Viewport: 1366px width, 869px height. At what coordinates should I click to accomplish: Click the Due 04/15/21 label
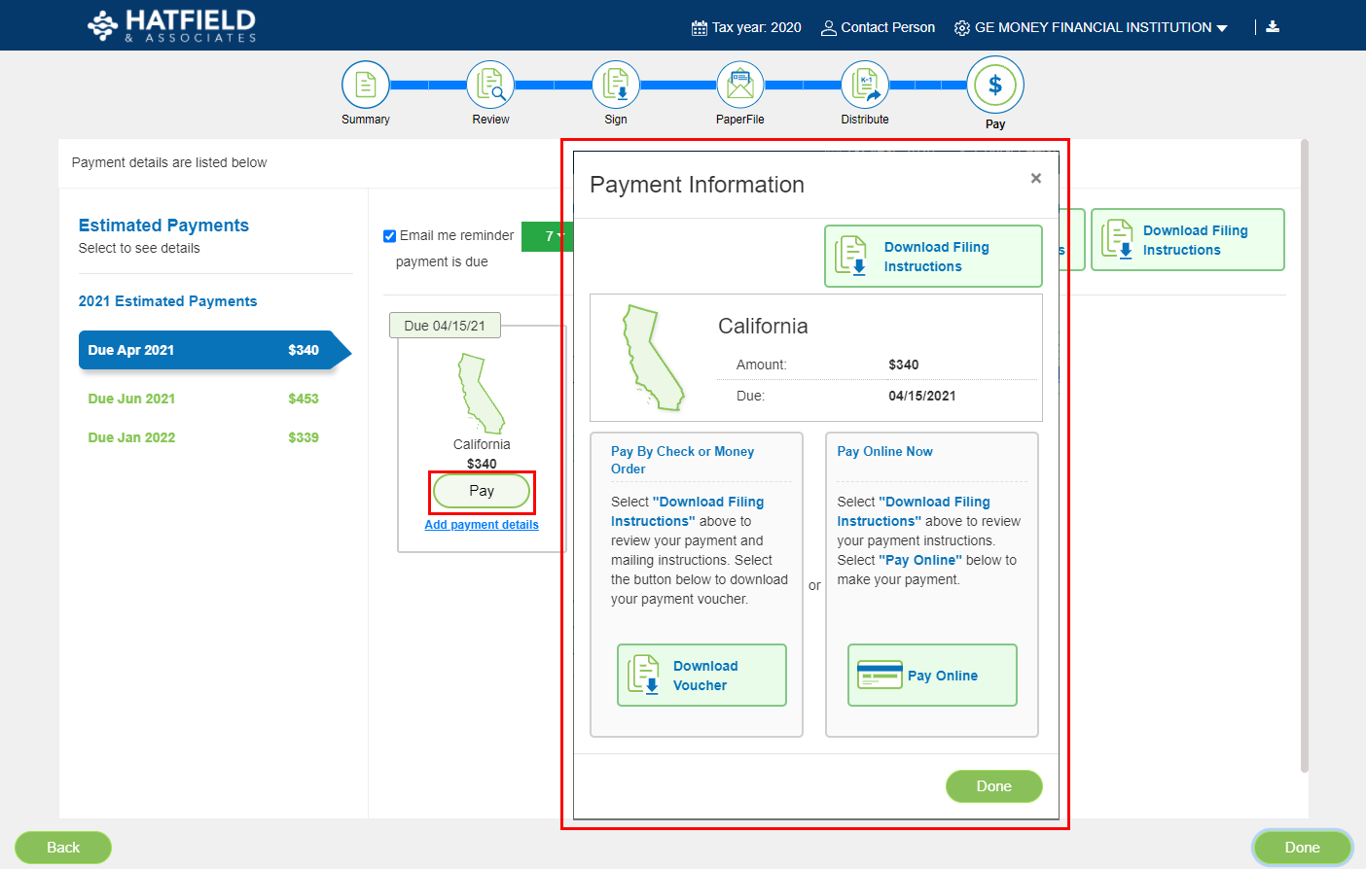[x=445, y=326]
